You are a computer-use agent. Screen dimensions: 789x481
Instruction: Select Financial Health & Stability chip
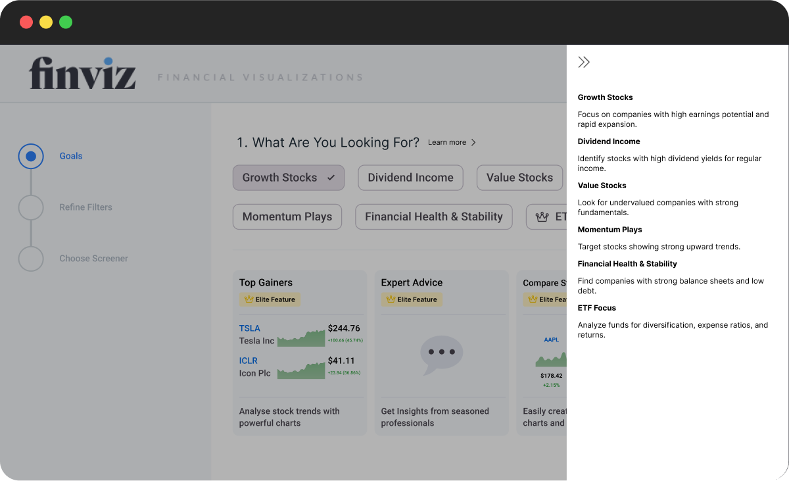pyautogui.click(x=433, y=216)
